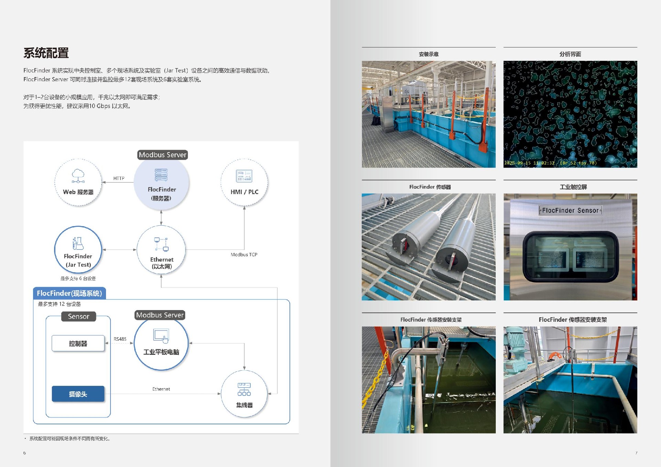
Task: Click the Jar Test flask icon
Action: pyautogui.click(x=78, y=243)
